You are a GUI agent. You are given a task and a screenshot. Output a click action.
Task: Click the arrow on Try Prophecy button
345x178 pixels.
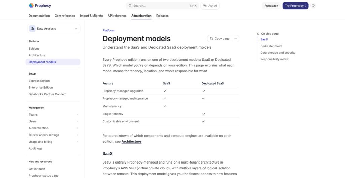305,6
